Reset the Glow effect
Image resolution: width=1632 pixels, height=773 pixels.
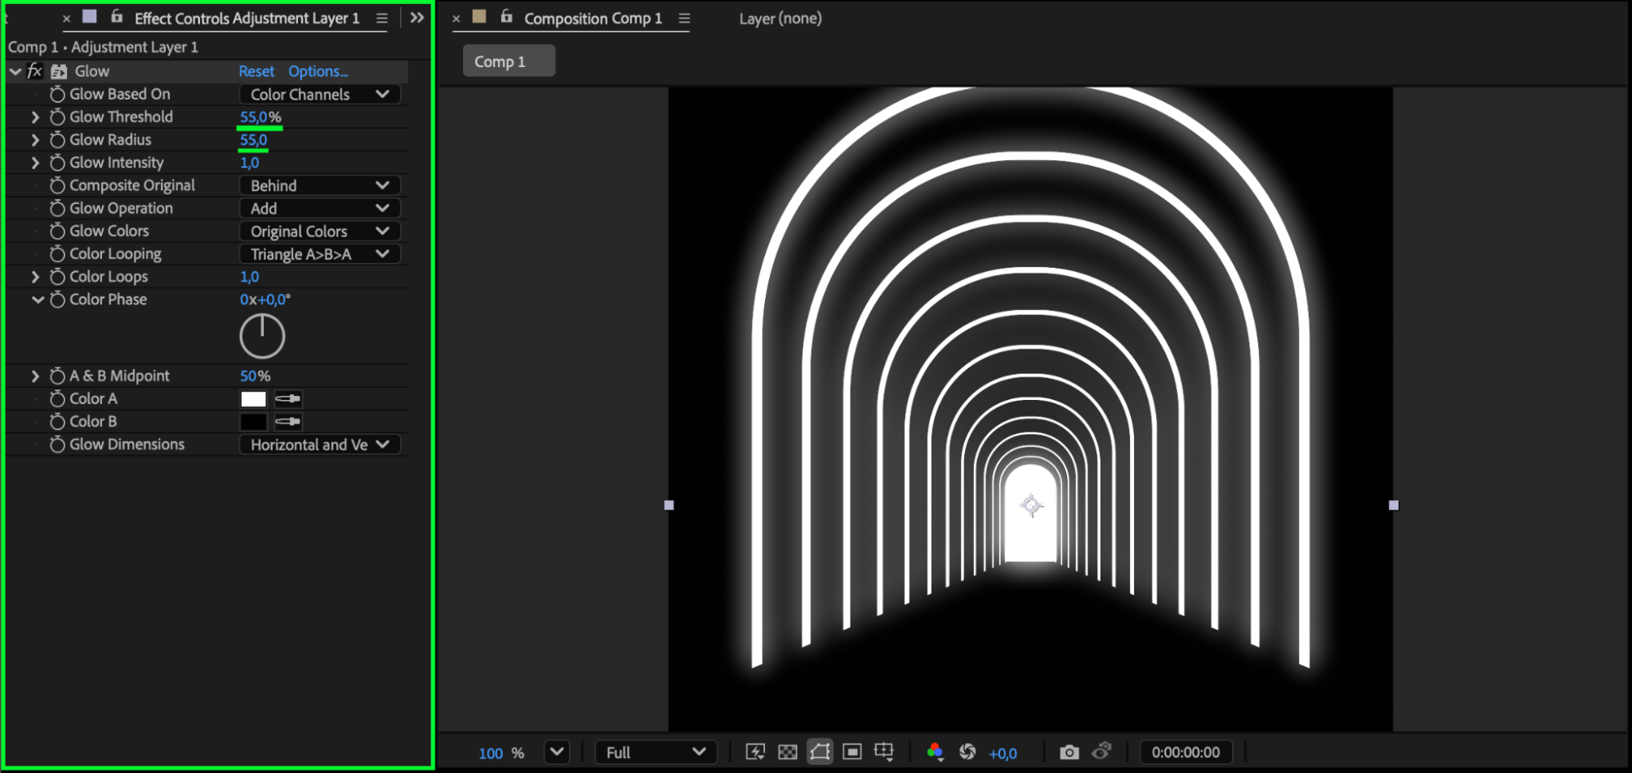[256, 71]
